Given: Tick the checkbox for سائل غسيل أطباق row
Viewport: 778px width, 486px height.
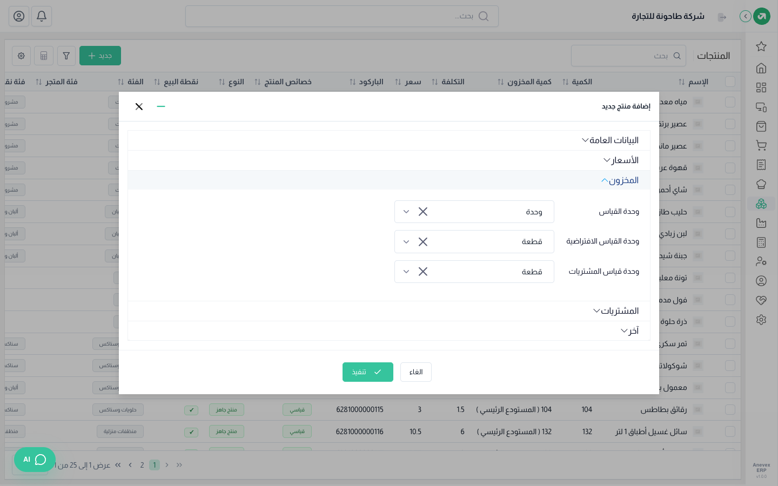Looking at the screenshot, I should [x=730, y=431].
